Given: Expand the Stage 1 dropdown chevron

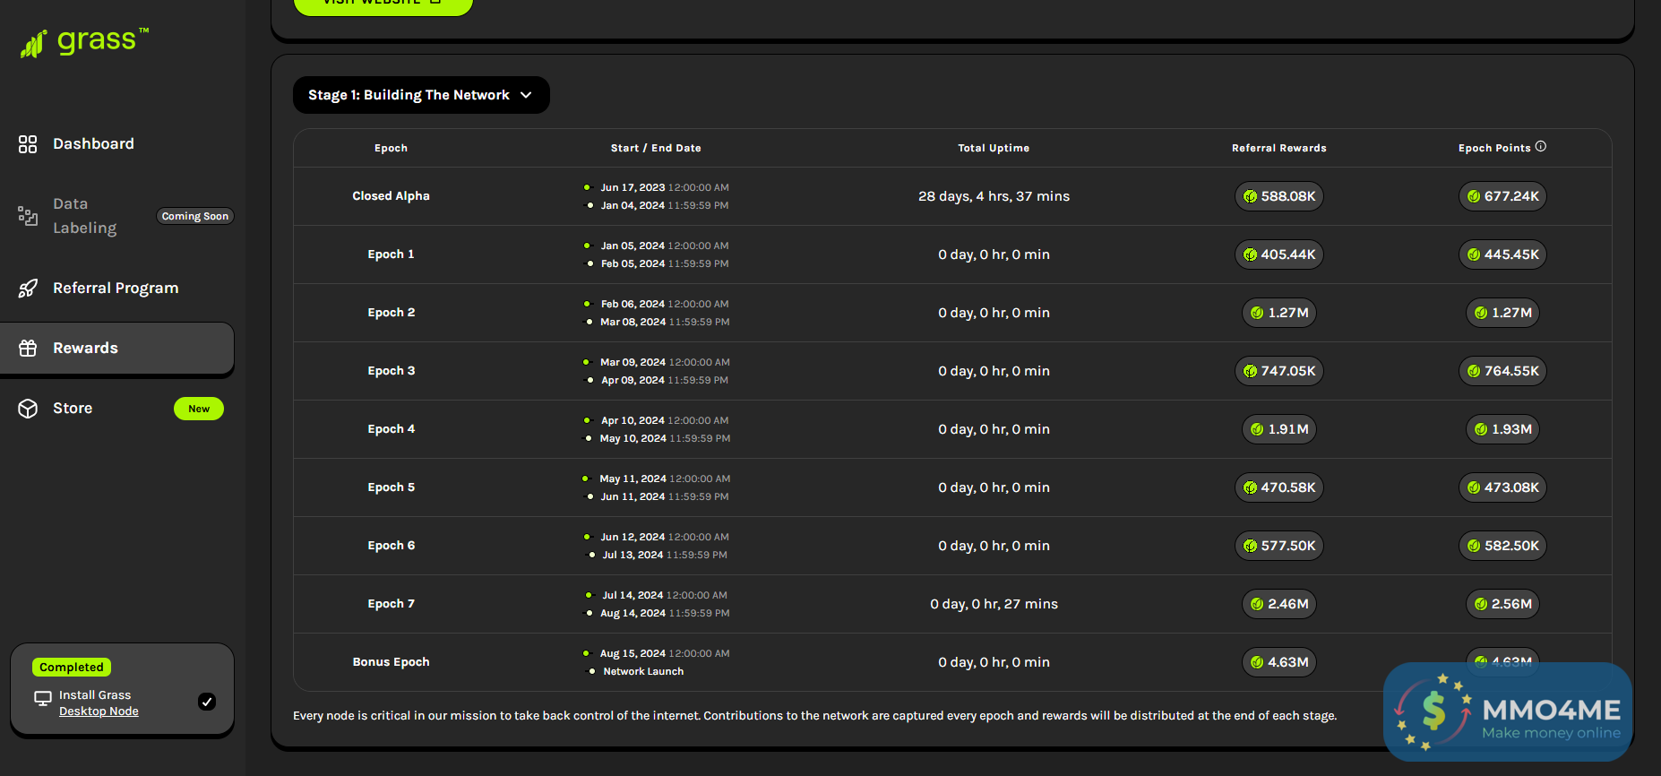Looking at the screenshot, I should [x=526, y=95].
